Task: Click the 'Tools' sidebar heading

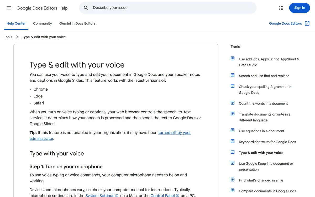Action: click(x=235, y=47)
